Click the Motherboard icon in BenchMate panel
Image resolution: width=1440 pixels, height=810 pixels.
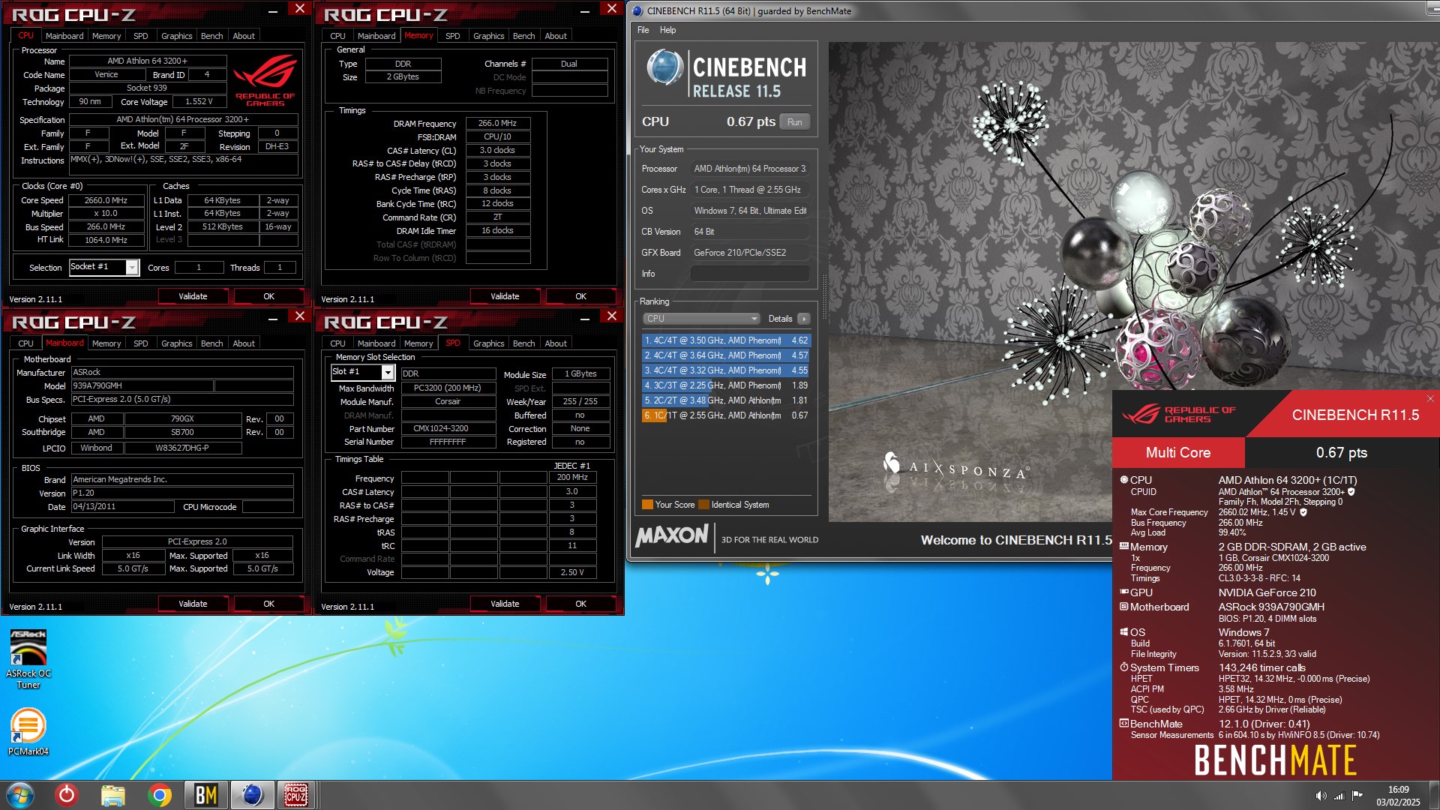(1124, 607)
